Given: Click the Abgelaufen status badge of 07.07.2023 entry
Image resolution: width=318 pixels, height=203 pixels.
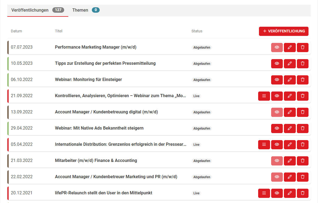Looking at the screenshot, I should pos(202,48).
